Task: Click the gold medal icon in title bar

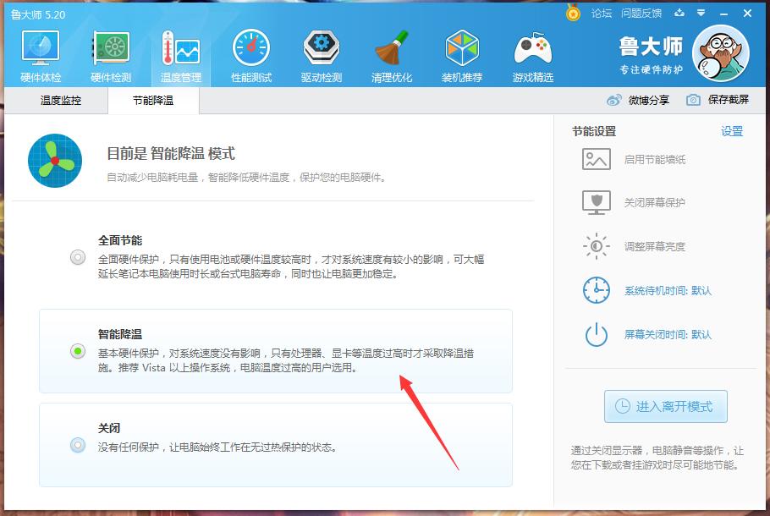Action: tap(573, 13)
